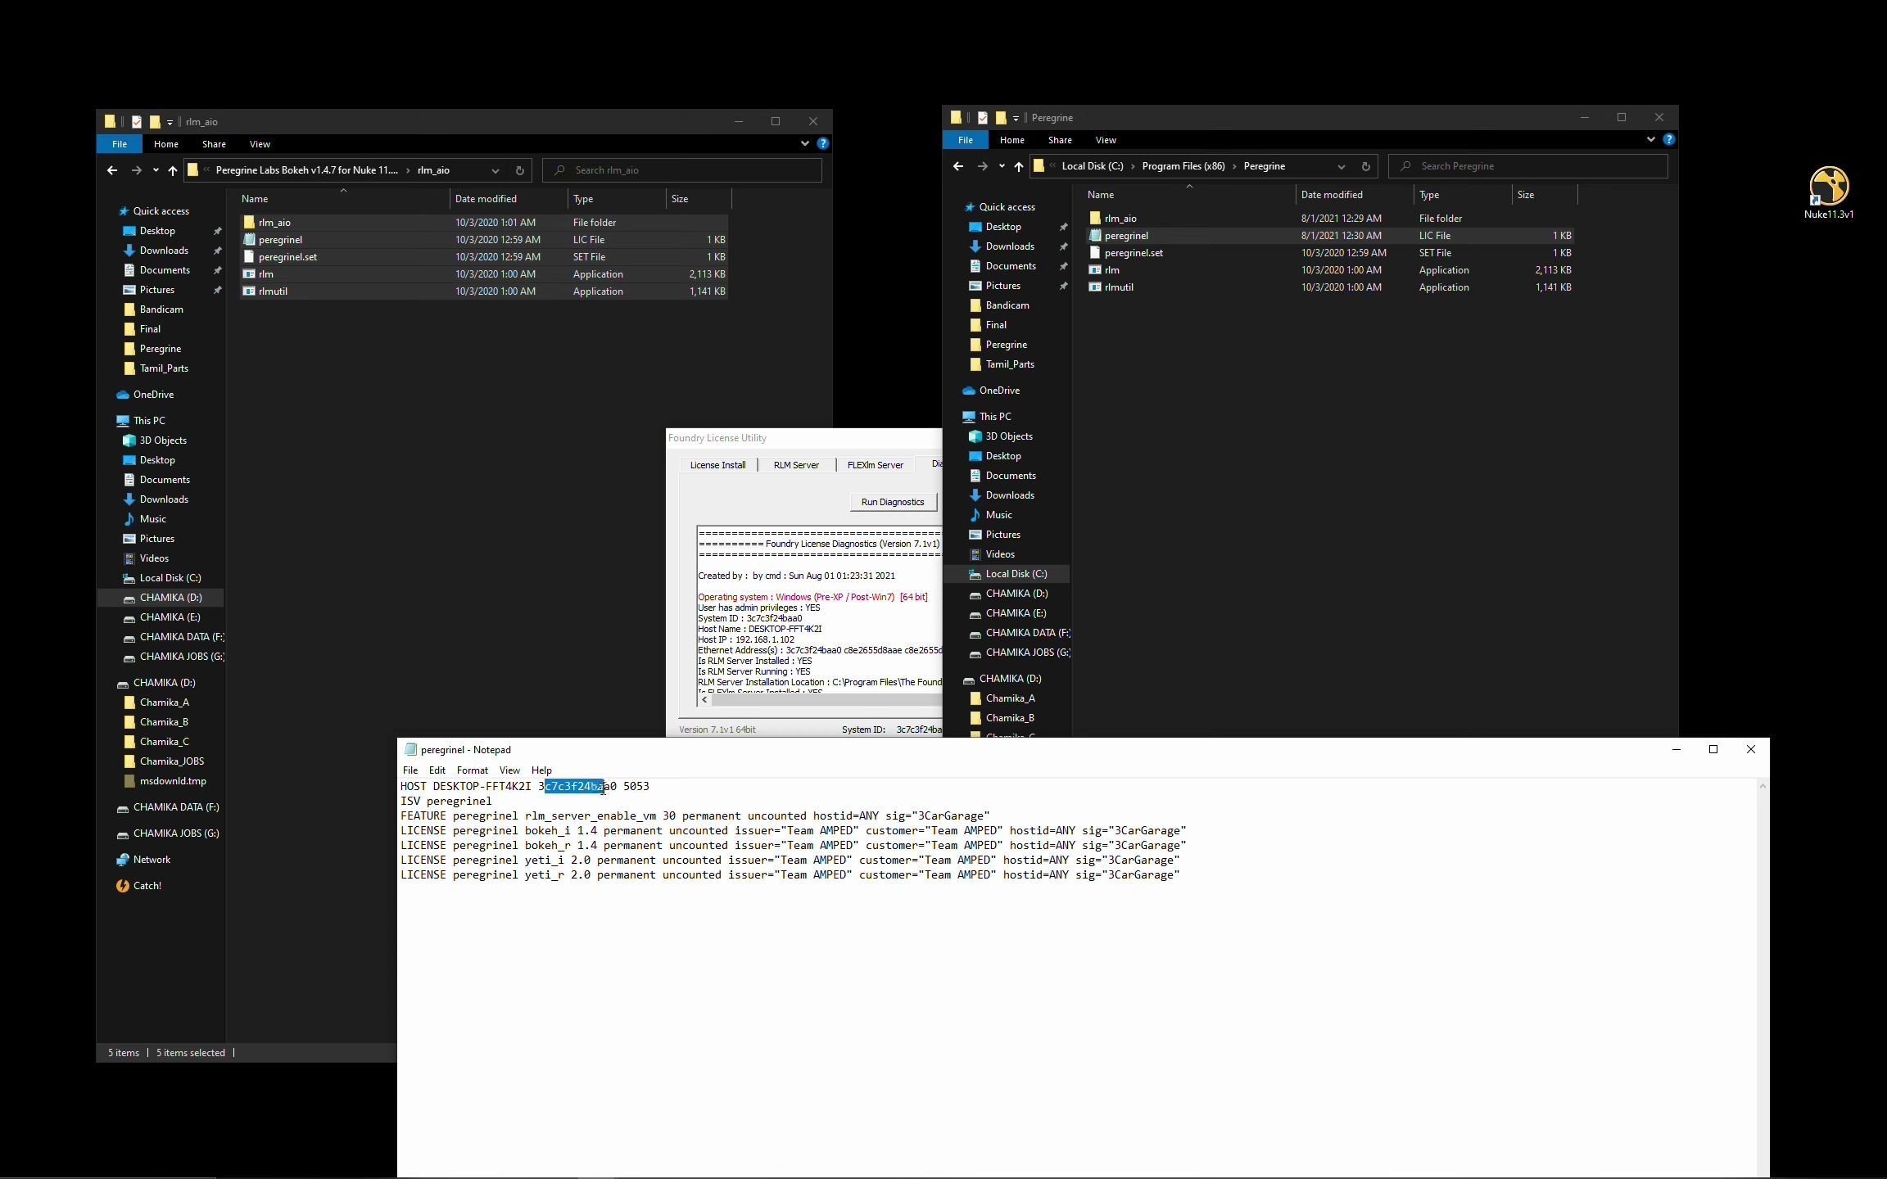The image size is (1887, 1179).
Task: Switch to FLEXlm Server tab
Action: tap(875, 465)
